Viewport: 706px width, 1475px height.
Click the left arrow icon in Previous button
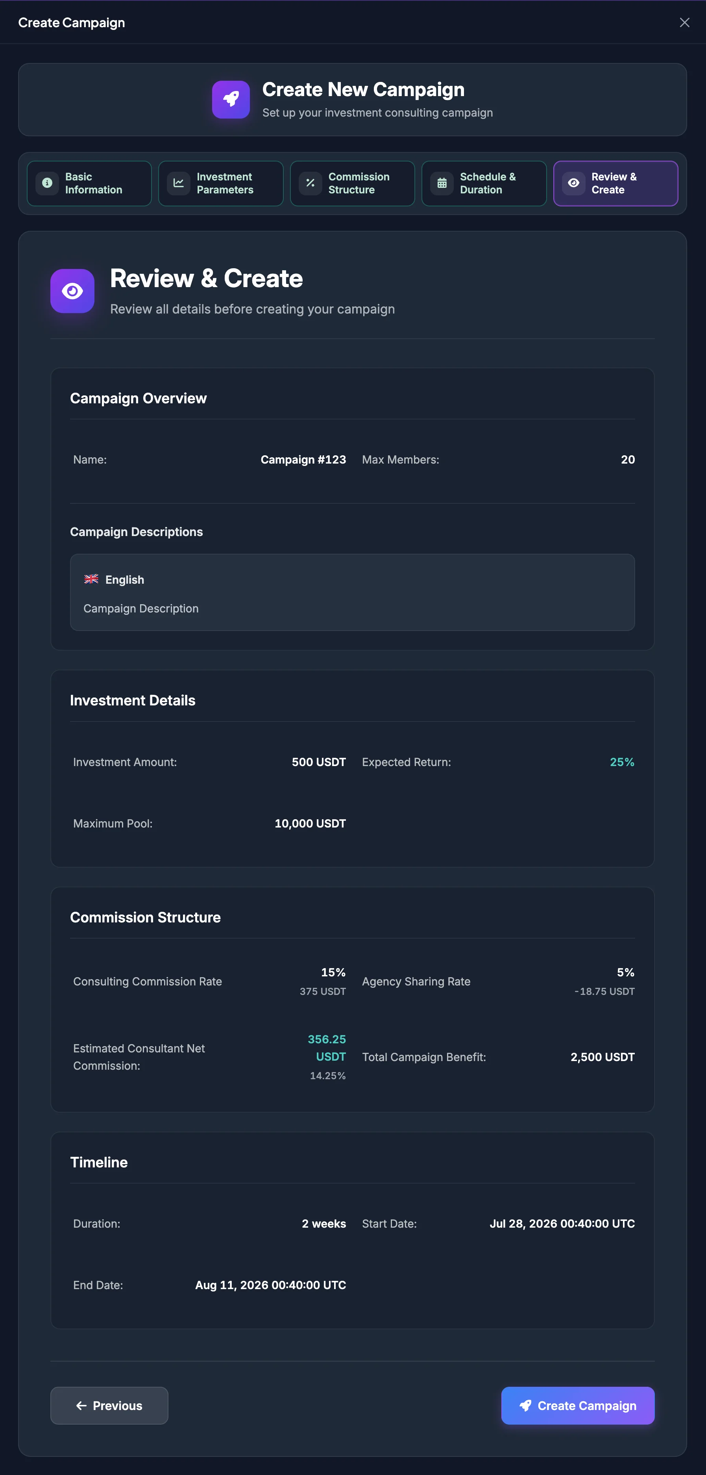pos(81,1406)
